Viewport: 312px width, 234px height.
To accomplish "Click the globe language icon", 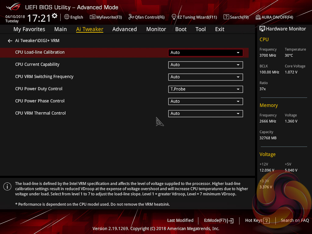I will [x=67, y=17].
